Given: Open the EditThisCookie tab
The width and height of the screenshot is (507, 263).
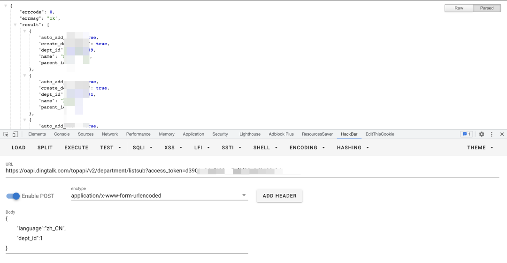Looking at the screenshot, I should [380, 134].
